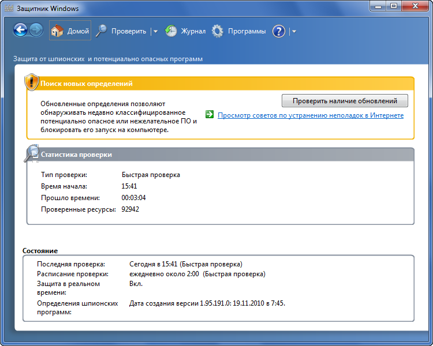
Task: Expand the Проверить scan options dropdown
Action: [155, 32]
